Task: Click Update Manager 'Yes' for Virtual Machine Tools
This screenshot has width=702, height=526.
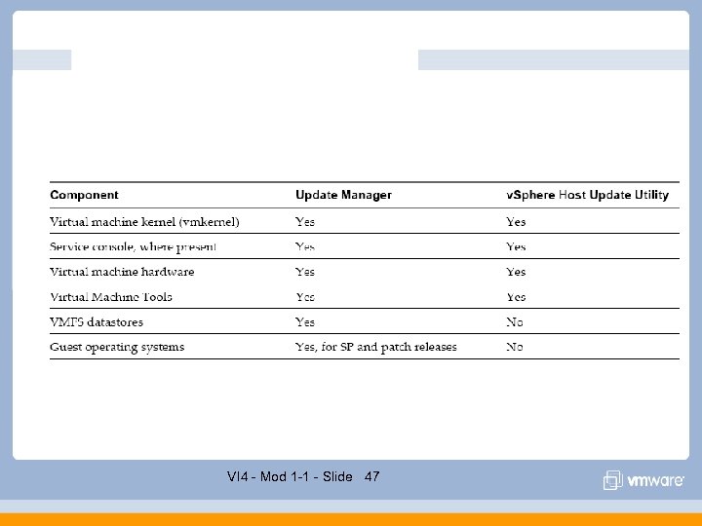Action: (x=305, y=297)
